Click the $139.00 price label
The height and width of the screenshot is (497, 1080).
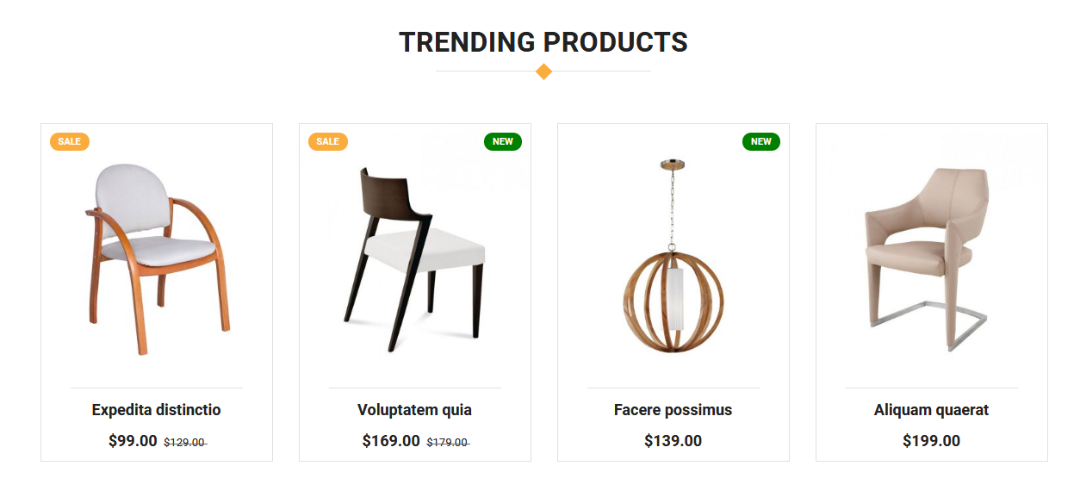(x=673, y=440)
